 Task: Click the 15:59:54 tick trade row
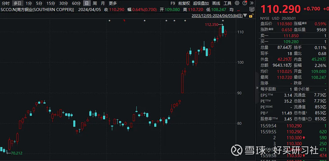click(x=293, y=126)
